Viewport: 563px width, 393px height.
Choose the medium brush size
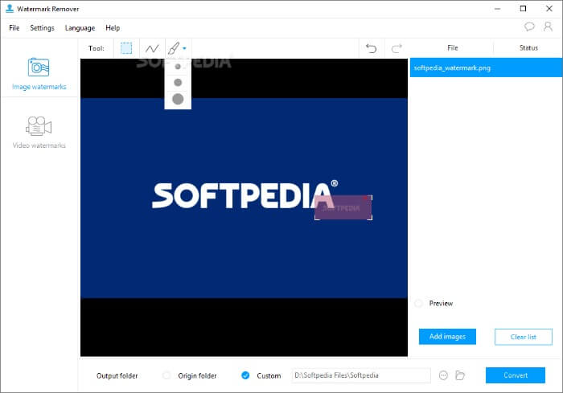click(x=178, y=83)
